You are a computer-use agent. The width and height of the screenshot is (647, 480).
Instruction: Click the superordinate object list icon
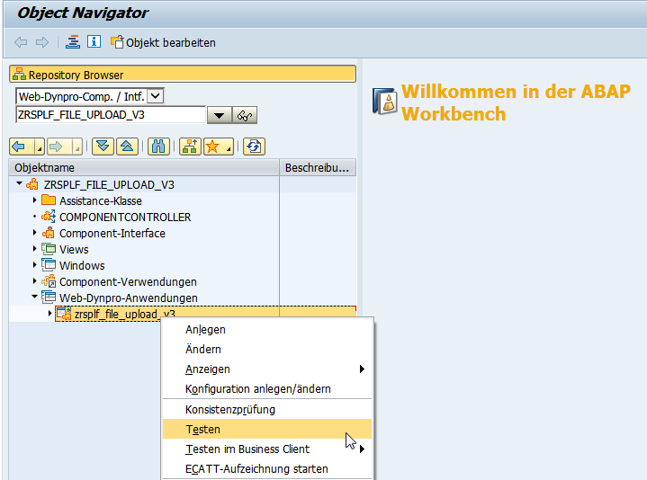tap(190, 147)
